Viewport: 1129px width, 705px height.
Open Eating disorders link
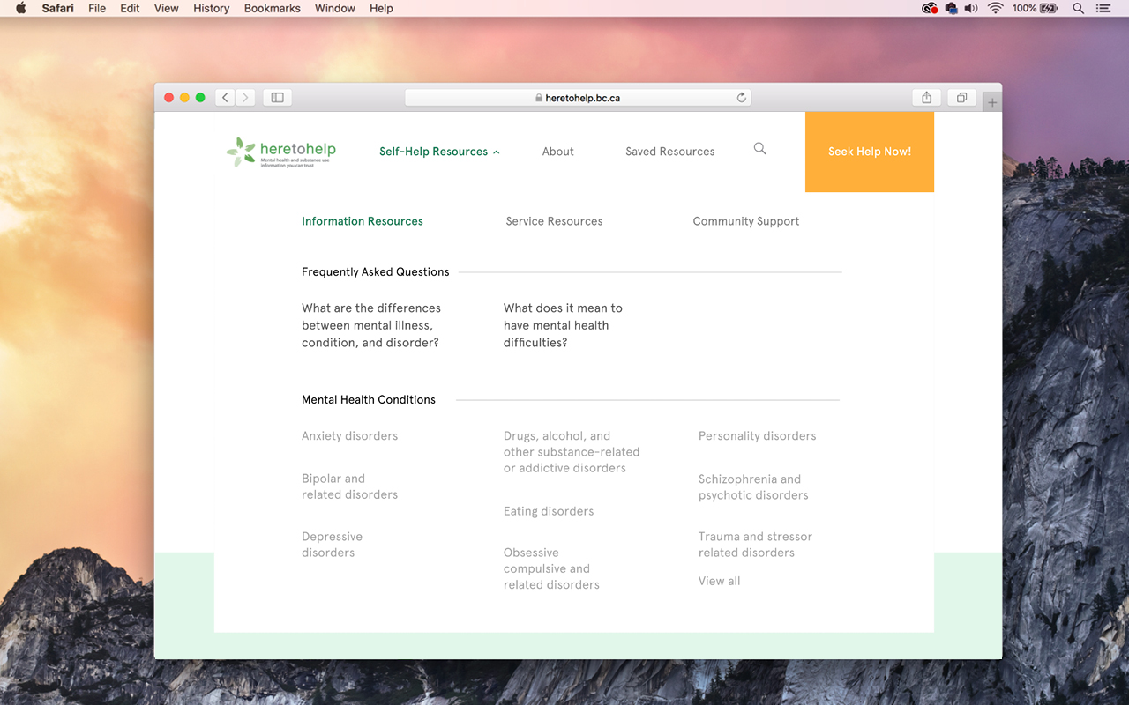tap(549, 511)
